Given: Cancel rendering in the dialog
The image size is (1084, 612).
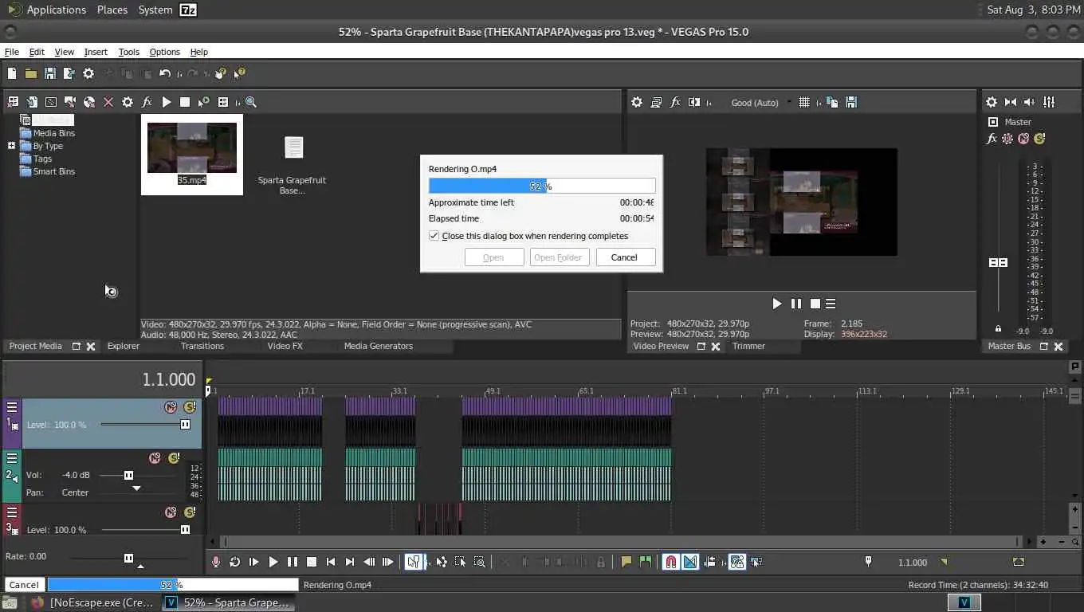Looking at the screenshot, I should click(626, 257).
